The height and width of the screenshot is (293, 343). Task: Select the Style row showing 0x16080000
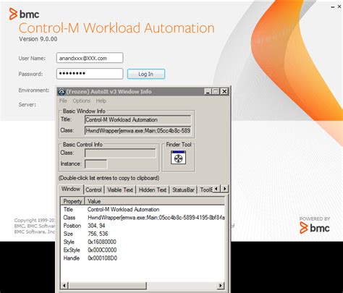click(143, 242)
